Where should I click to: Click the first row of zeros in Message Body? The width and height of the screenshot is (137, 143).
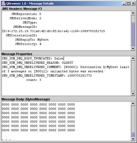click(x=38, y=104)
